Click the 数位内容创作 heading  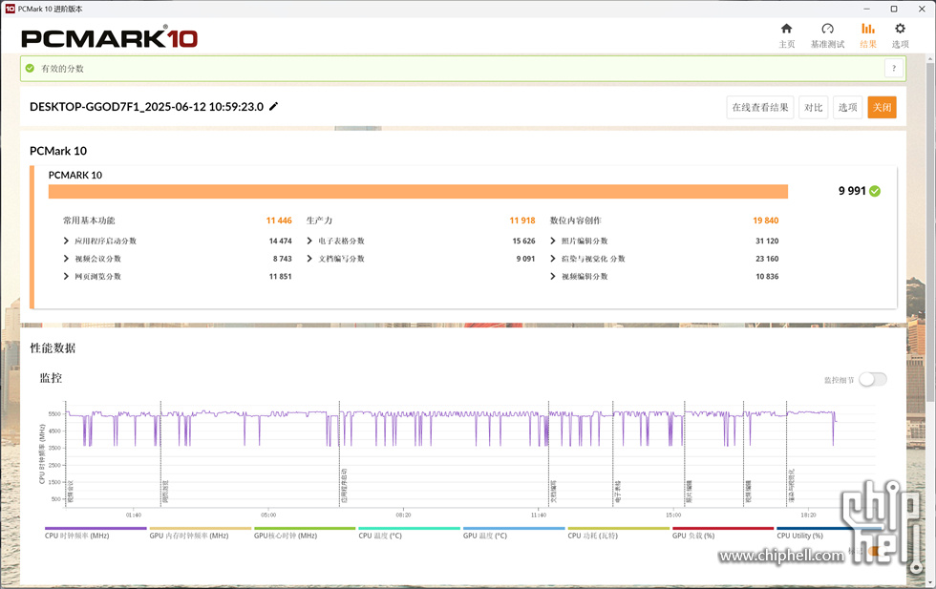coord(575,221)
